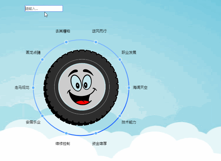Click the 技术能力 label text
This screenshot has width=221, height=161.
coord(129,122)
